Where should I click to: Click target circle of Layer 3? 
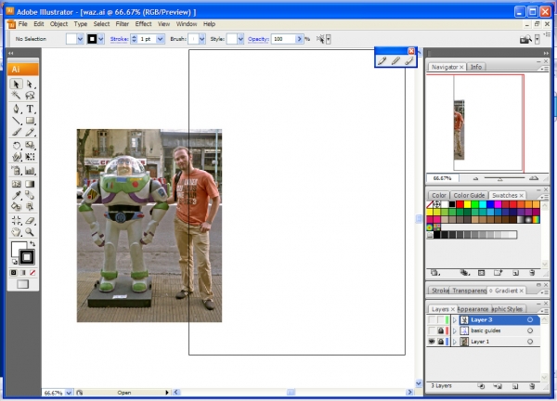coord(530,320)
